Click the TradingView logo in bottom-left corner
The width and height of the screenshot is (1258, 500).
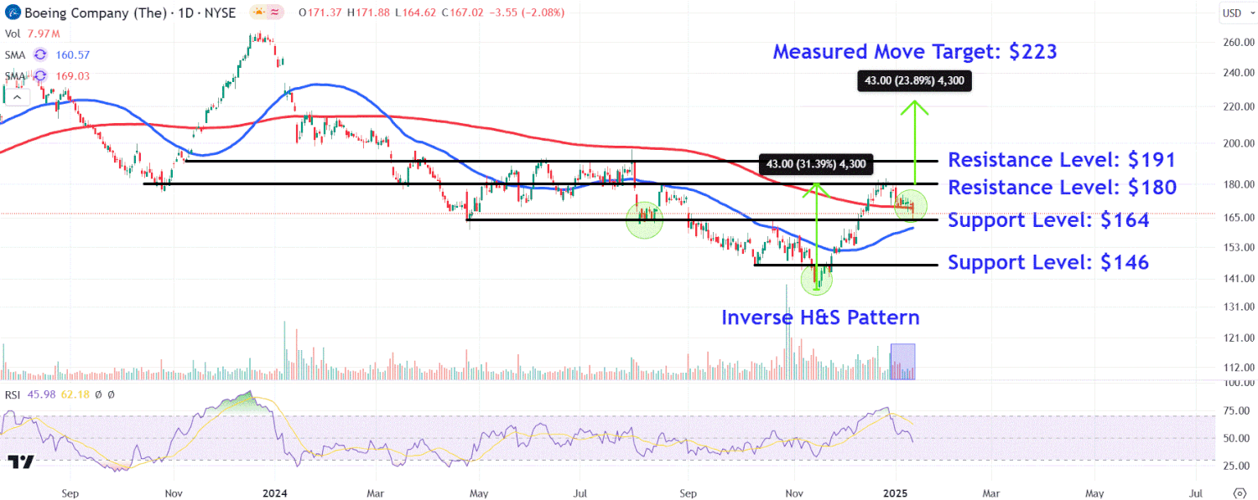(x=20, y=462)
